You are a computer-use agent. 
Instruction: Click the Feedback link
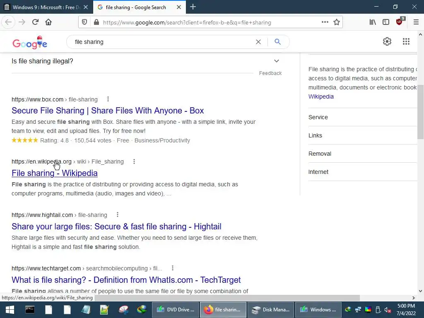click(x=270, y=73)
